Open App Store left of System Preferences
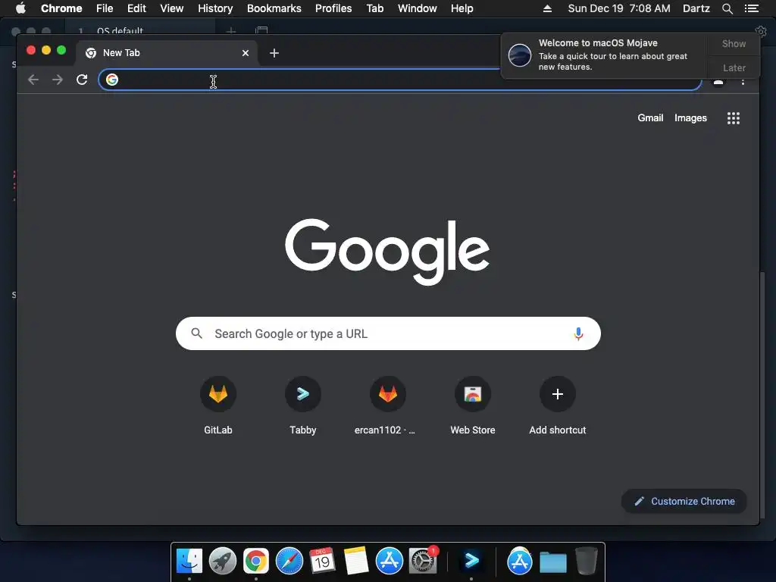776x582 pixels. pos(390,562)
